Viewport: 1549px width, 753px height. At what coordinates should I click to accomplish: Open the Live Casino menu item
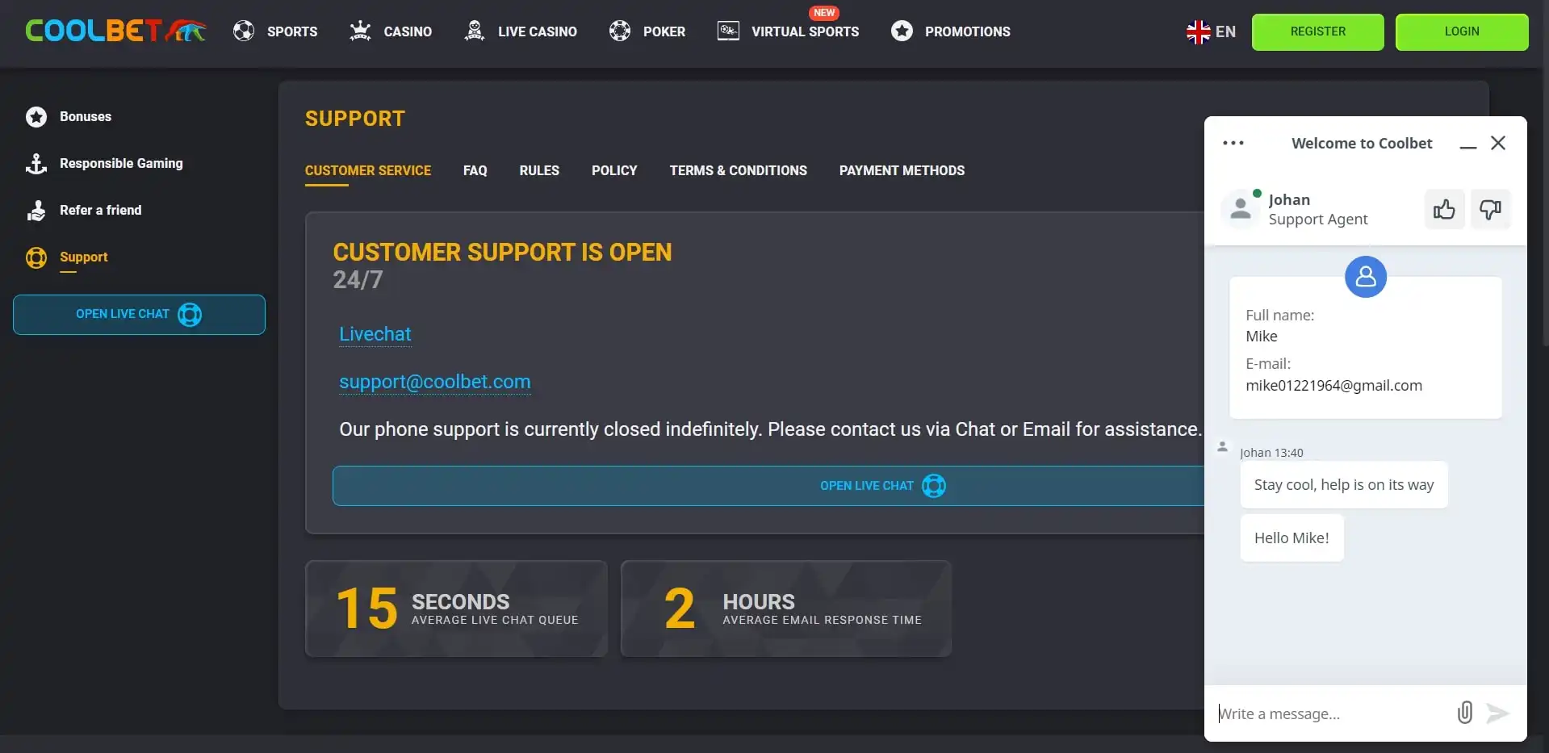pos(538,31)
